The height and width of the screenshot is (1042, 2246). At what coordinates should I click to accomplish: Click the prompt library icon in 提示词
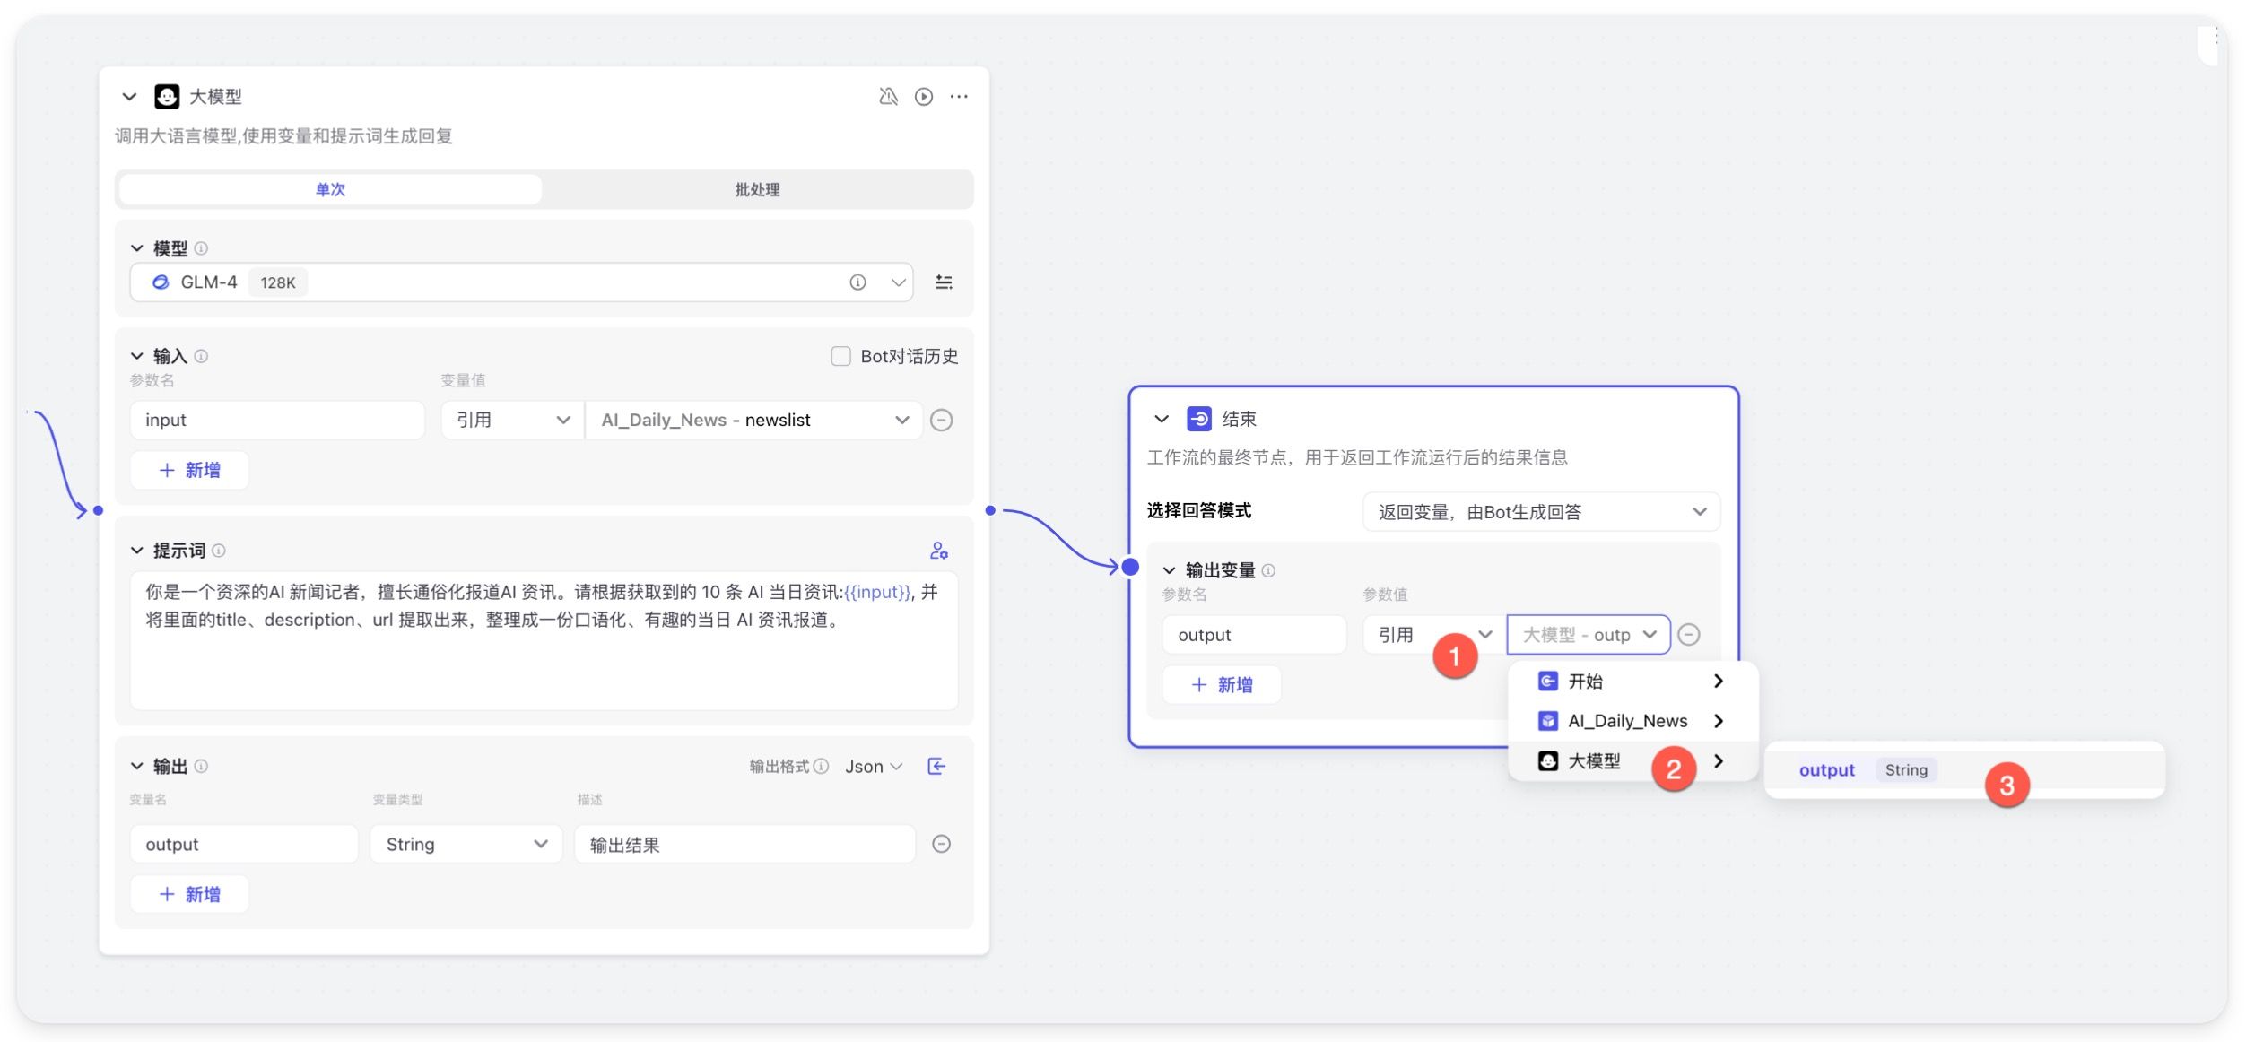pyautogui.click(x=938, y=551)
